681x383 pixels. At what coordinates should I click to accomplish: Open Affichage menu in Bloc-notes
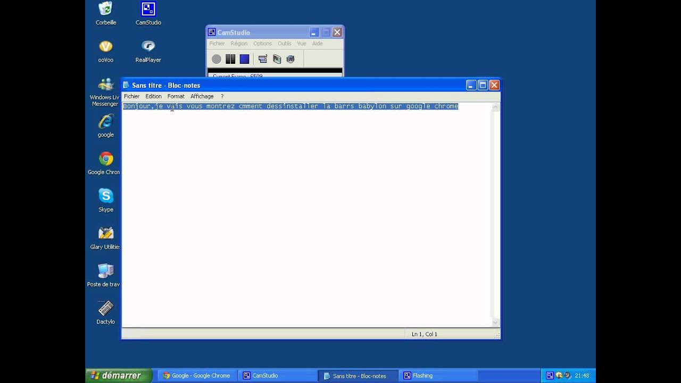pyautogui.click(x=202, y=96)
